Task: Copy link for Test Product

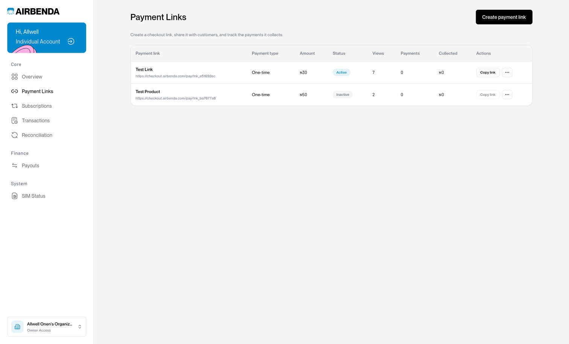Action: [x=488, y=95]
